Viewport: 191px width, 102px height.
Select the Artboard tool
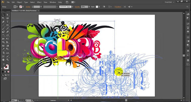[x=3, y=56]
